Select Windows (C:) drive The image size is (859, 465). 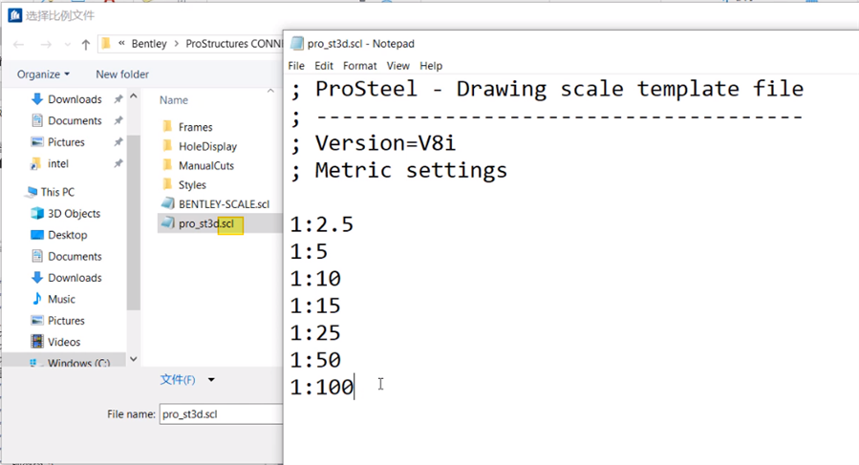pos(78,362)
